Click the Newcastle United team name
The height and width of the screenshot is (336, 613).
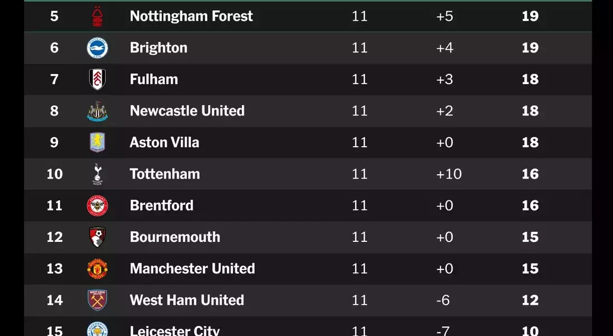click(188, 111)
